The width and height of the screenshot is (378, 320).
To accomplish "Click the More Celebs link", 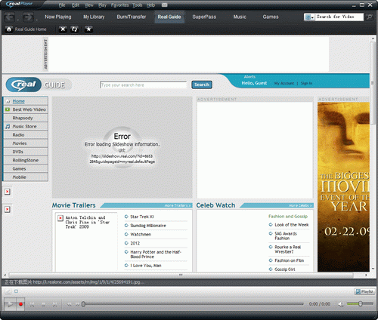I will [x=300, y=205].
